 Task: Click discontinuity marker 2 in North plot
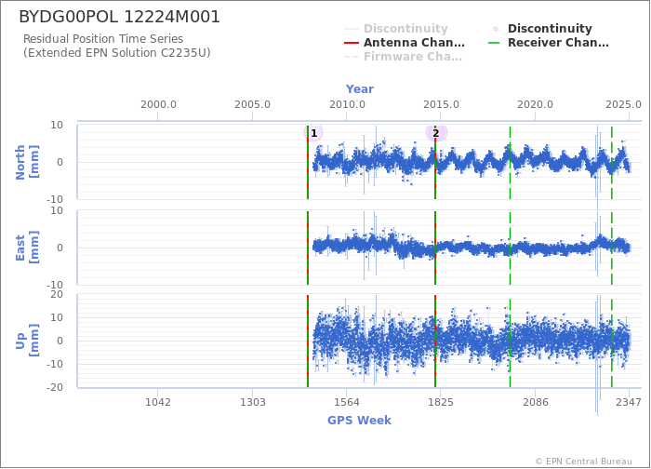pos(436,133)
